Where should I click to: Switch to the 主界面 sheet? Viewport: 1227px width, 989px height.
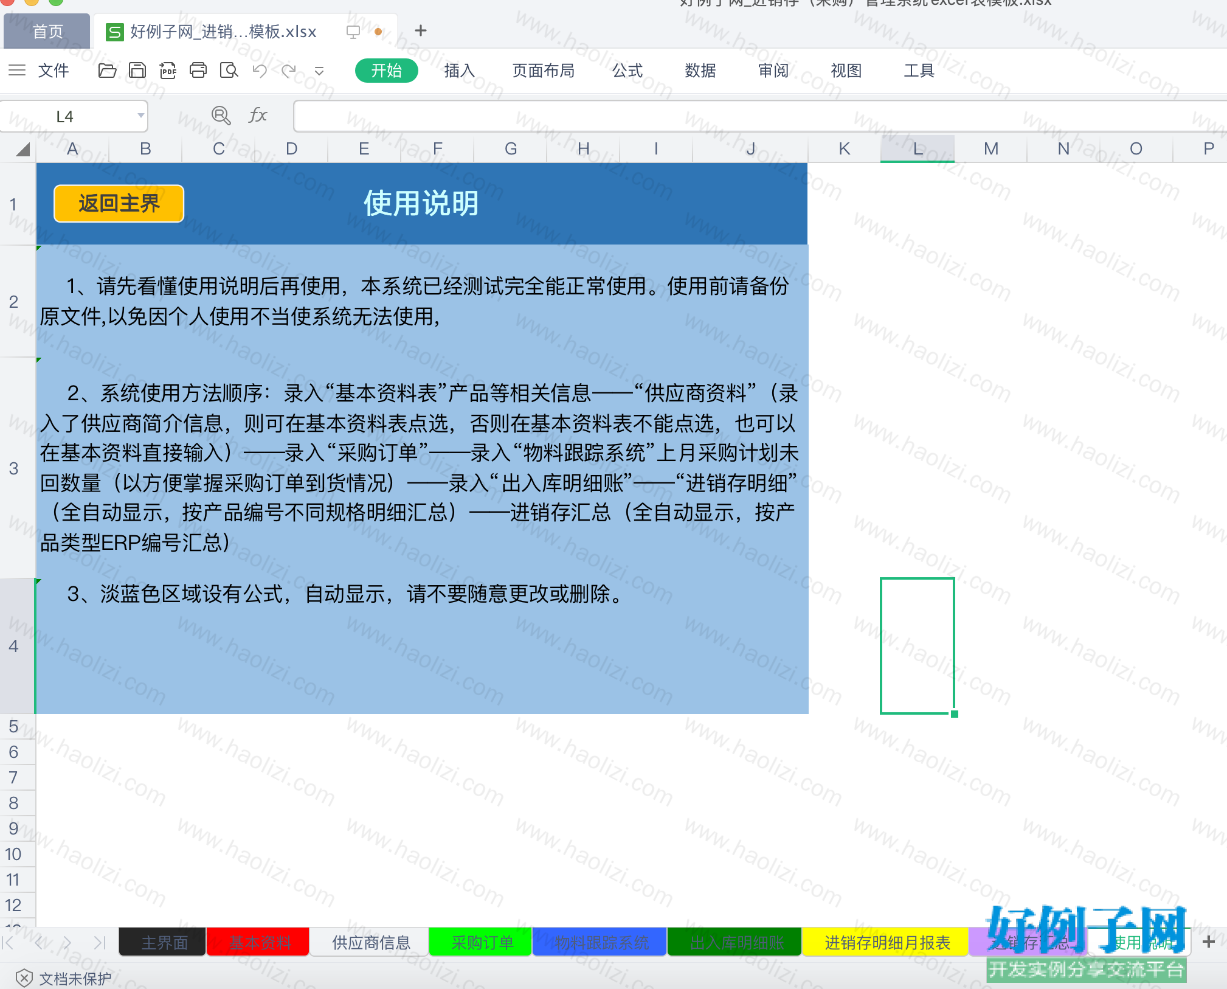point(164,943)
